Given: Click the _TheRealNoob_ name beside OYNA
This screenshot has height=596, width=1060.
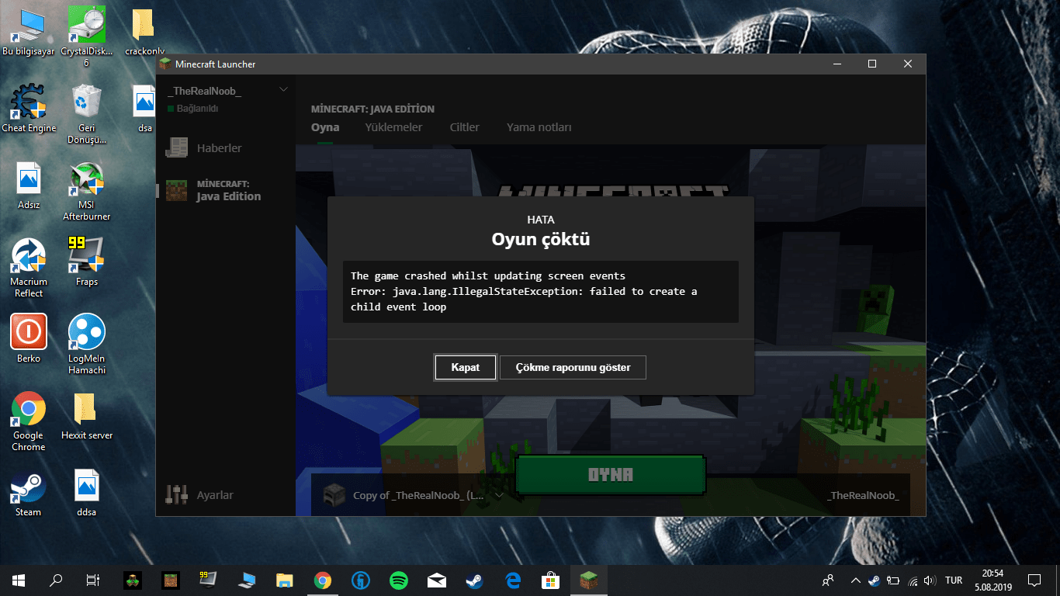Looking at the screenshot, I should coord(864,495).
